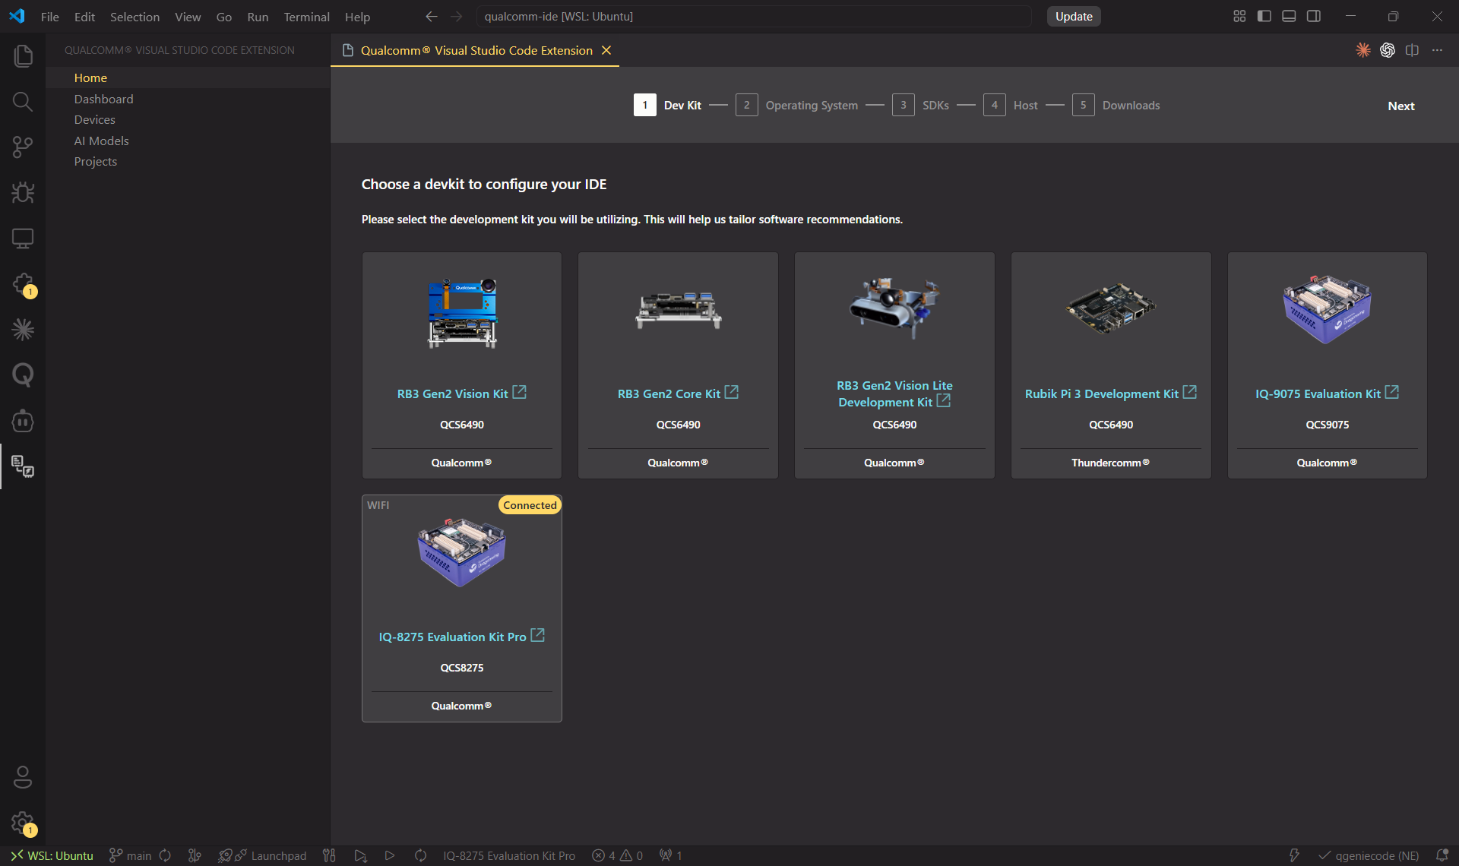The width and height of the screenshot is (1459, 866).
Task: Open the editor More Actions ellipsis
Action: pyautogui.click(x=1437, y=50)
